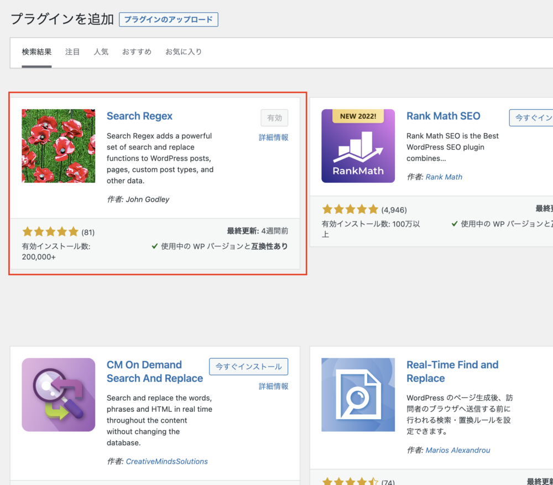Select the text "最終更新: 4週間前"

coord(258,231)
